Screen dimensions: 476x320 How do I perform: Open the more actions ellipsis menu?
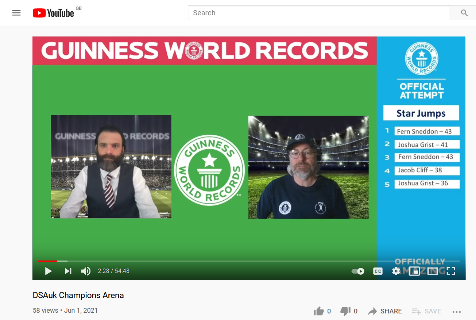click(x=457, y=312)
